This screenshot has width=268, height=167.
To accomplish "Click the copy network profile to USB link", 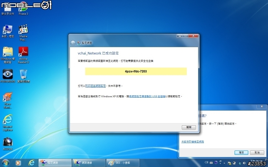I will coord(147,96).
